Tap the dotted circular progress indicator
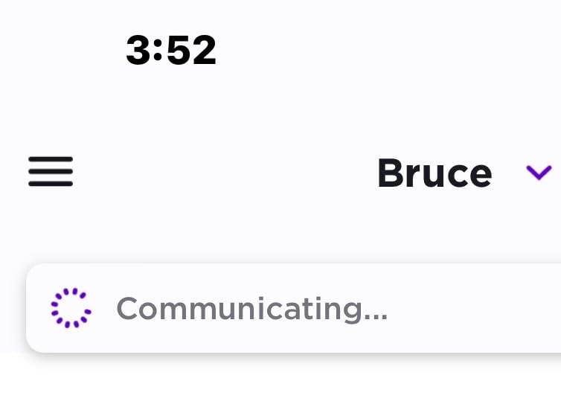Screen dimensions: 561x410 click(x=71, y=307)
